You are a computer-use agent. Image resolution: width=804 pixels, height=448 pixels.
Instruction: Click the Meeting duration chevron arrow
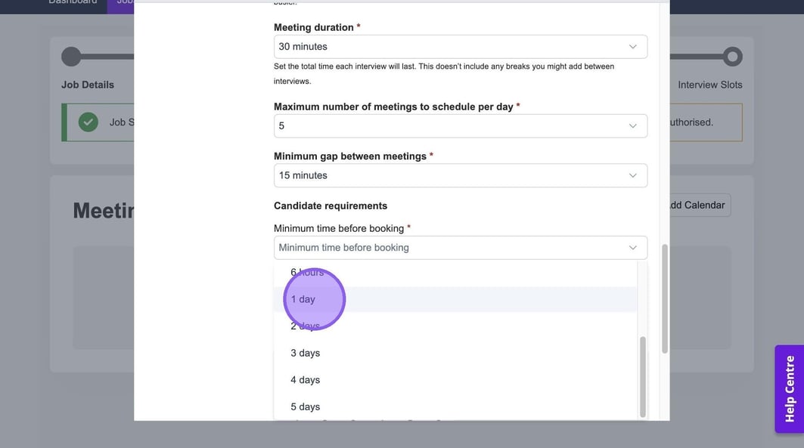(x=632, y=47)
